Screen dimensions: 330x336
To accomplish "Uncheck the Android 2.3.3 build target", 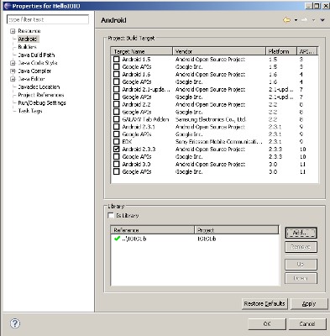I will click(117, 149).
